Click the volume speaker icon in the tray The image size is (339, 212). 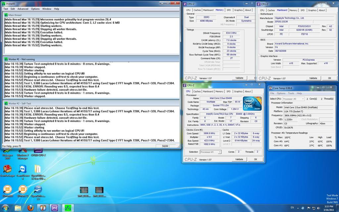319,208
